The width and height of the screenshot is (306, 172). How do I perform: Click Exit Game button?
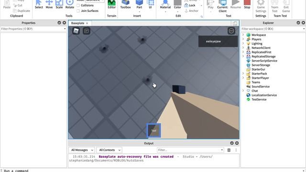click(x=286, y=6)
